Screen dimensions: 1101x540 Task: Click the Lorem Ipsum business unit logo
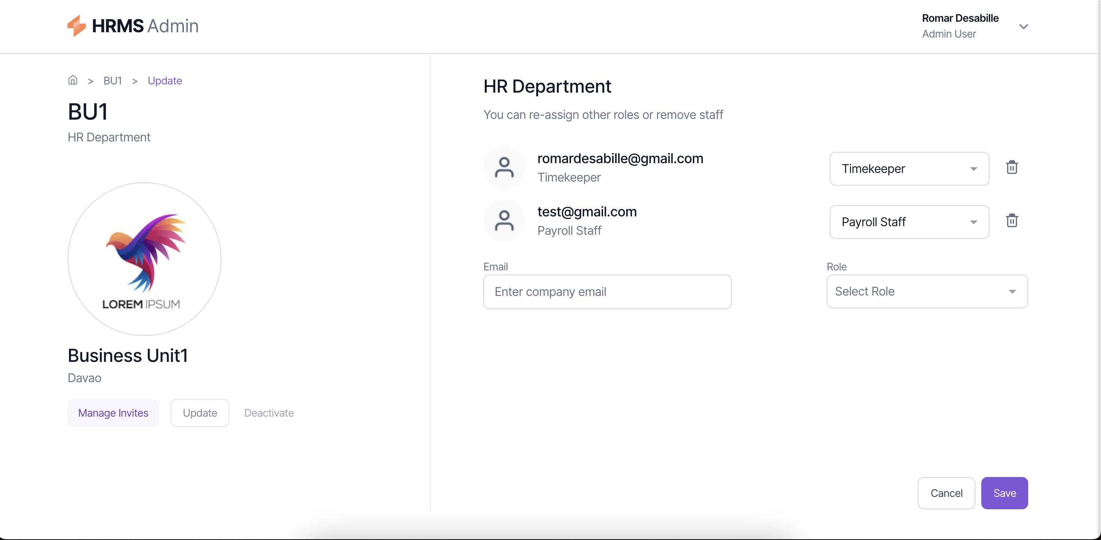144,259
